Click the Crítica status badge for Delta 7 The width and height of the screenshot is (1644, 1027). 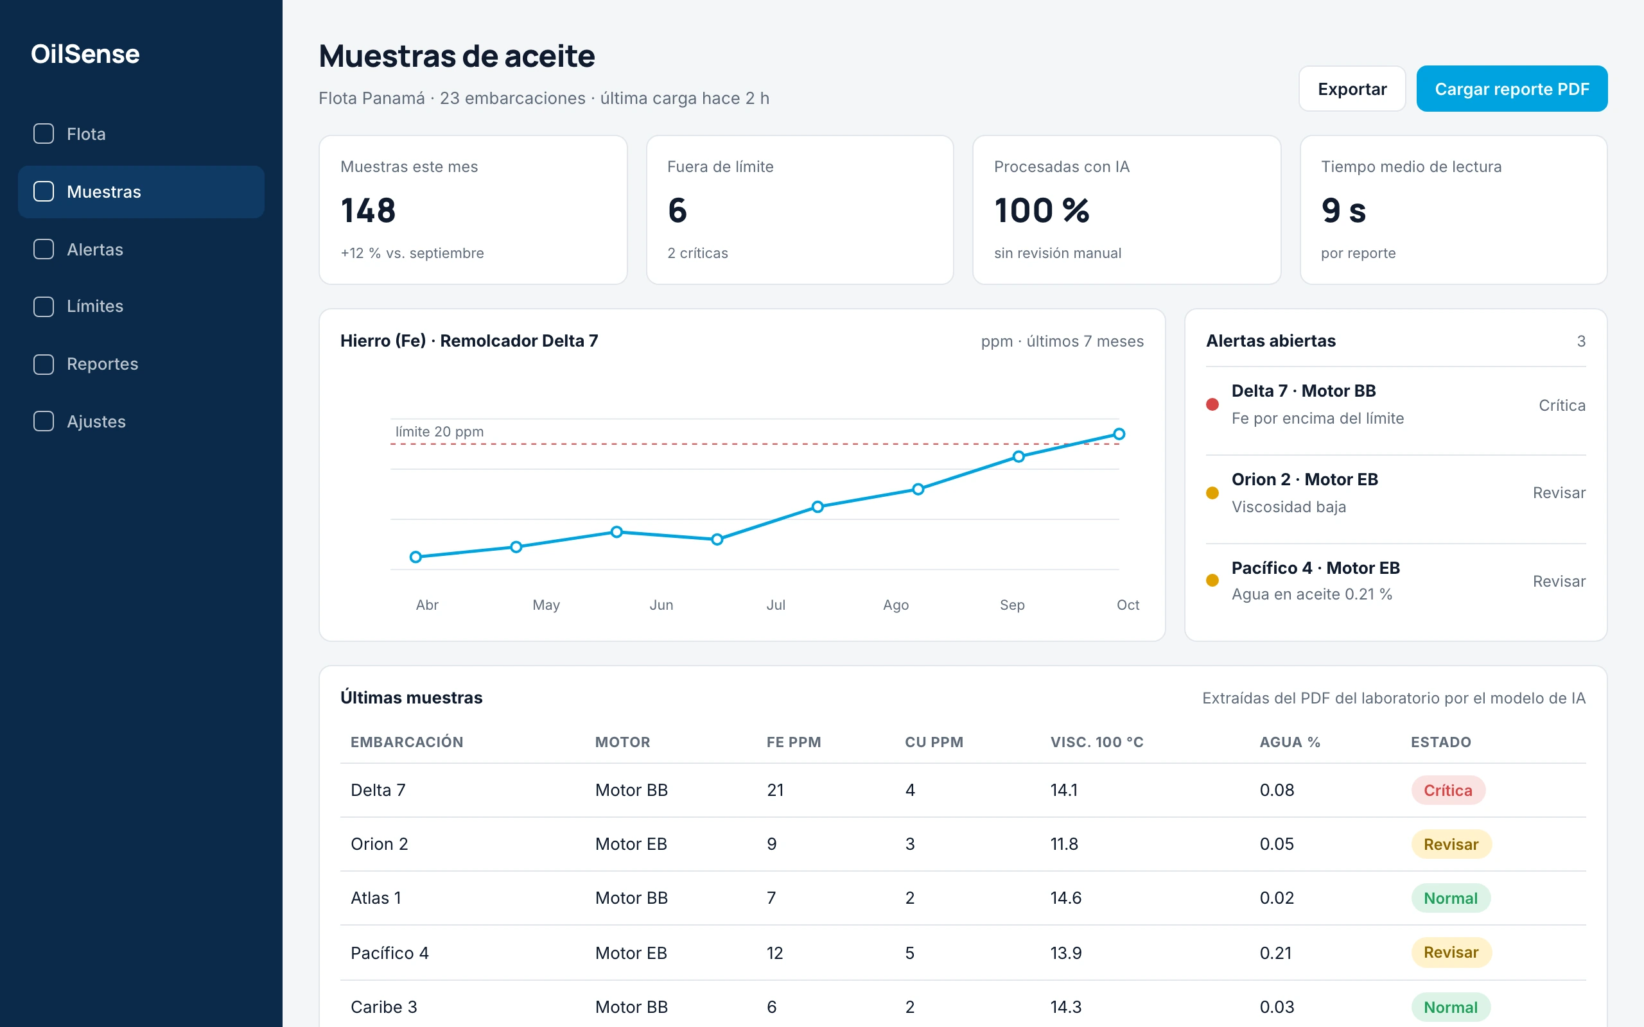click(1447, 790)
